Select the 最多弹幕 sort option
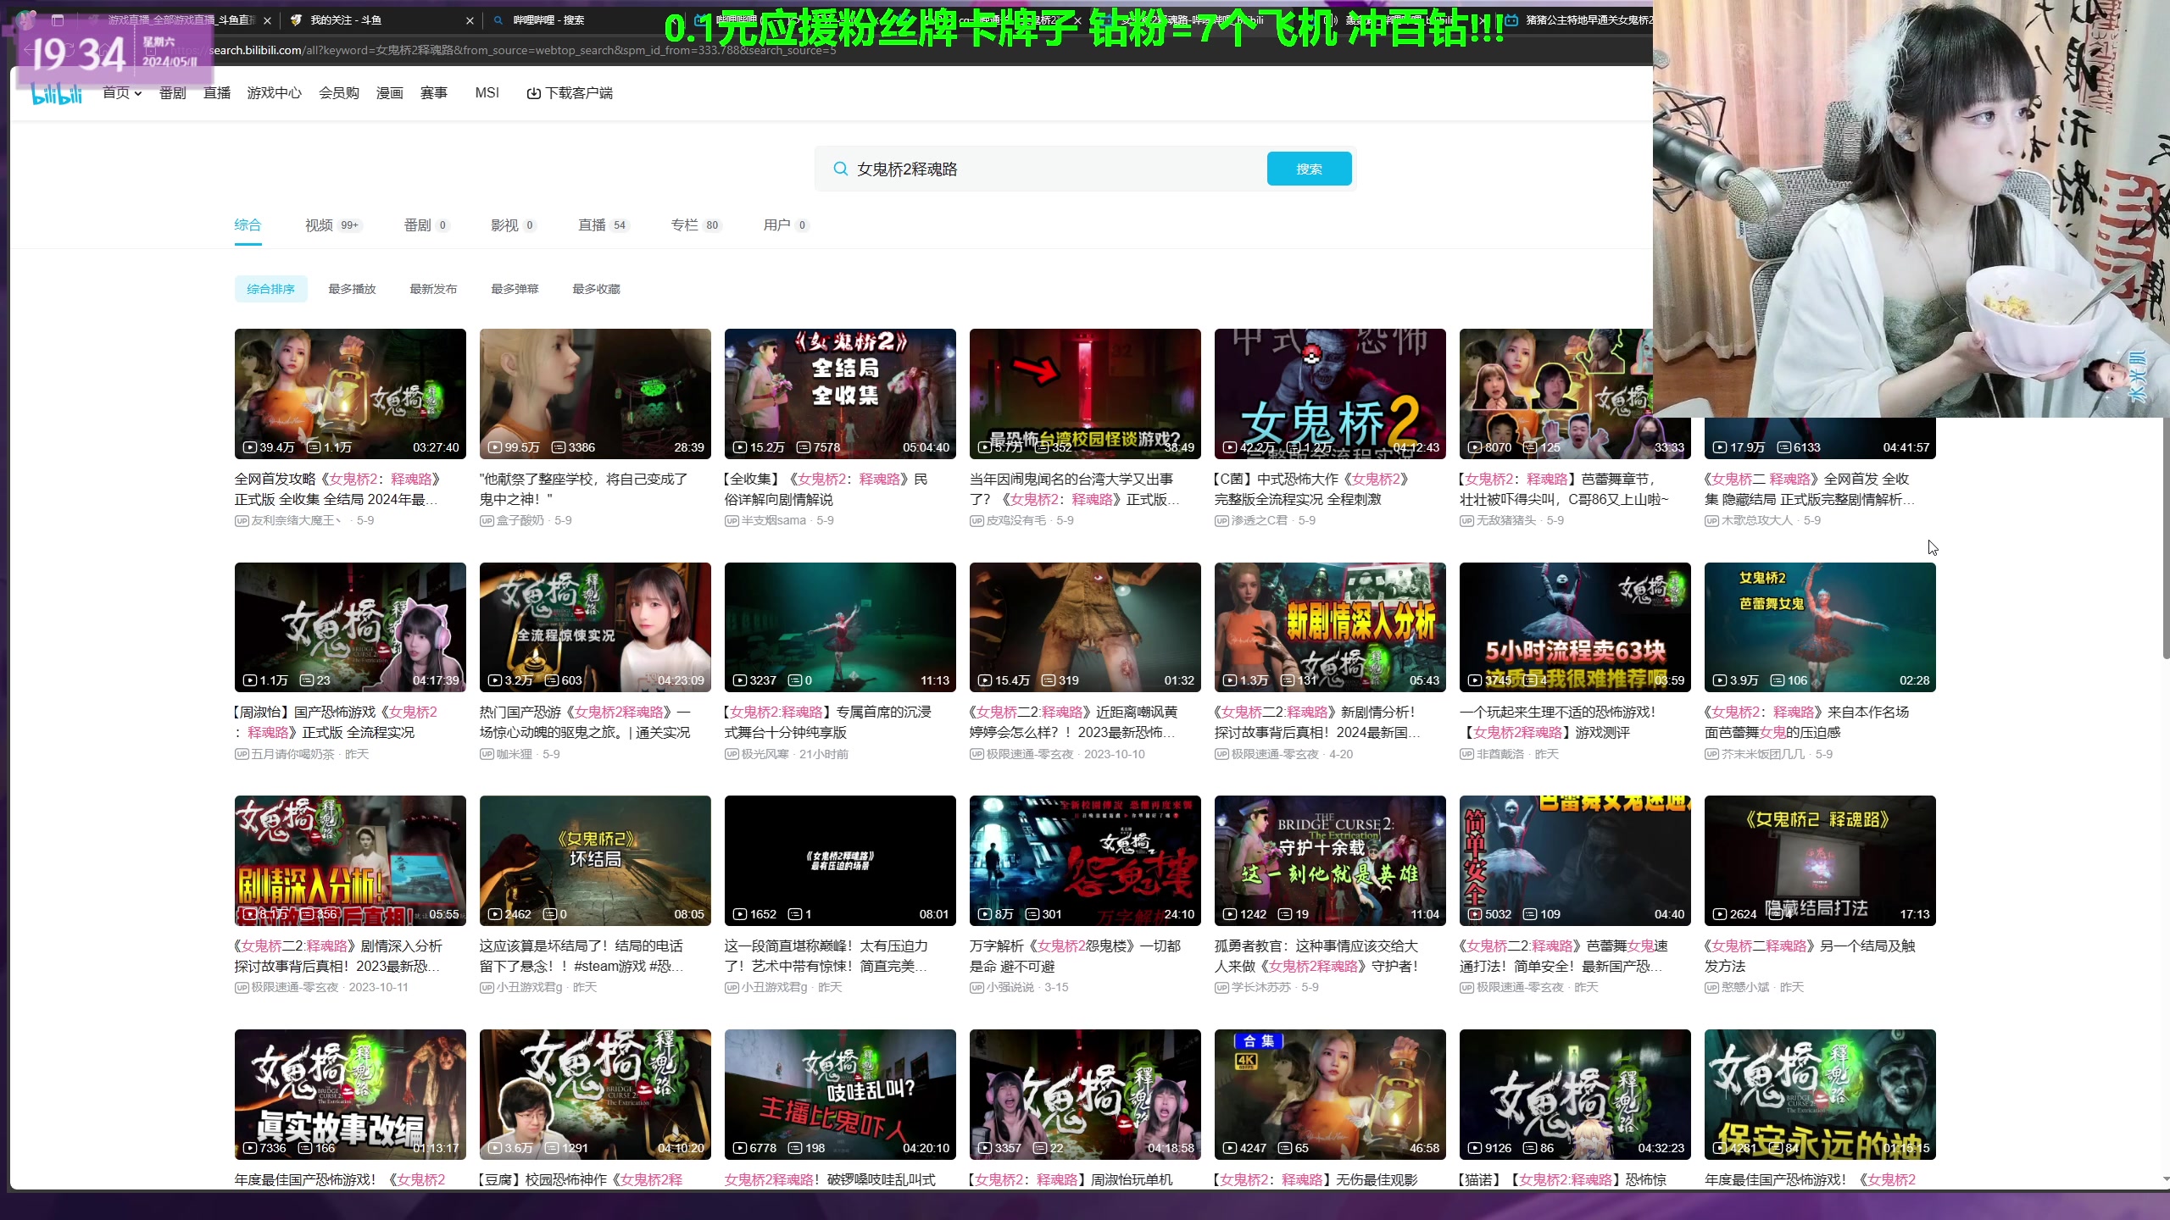 (x=515, y=289)
